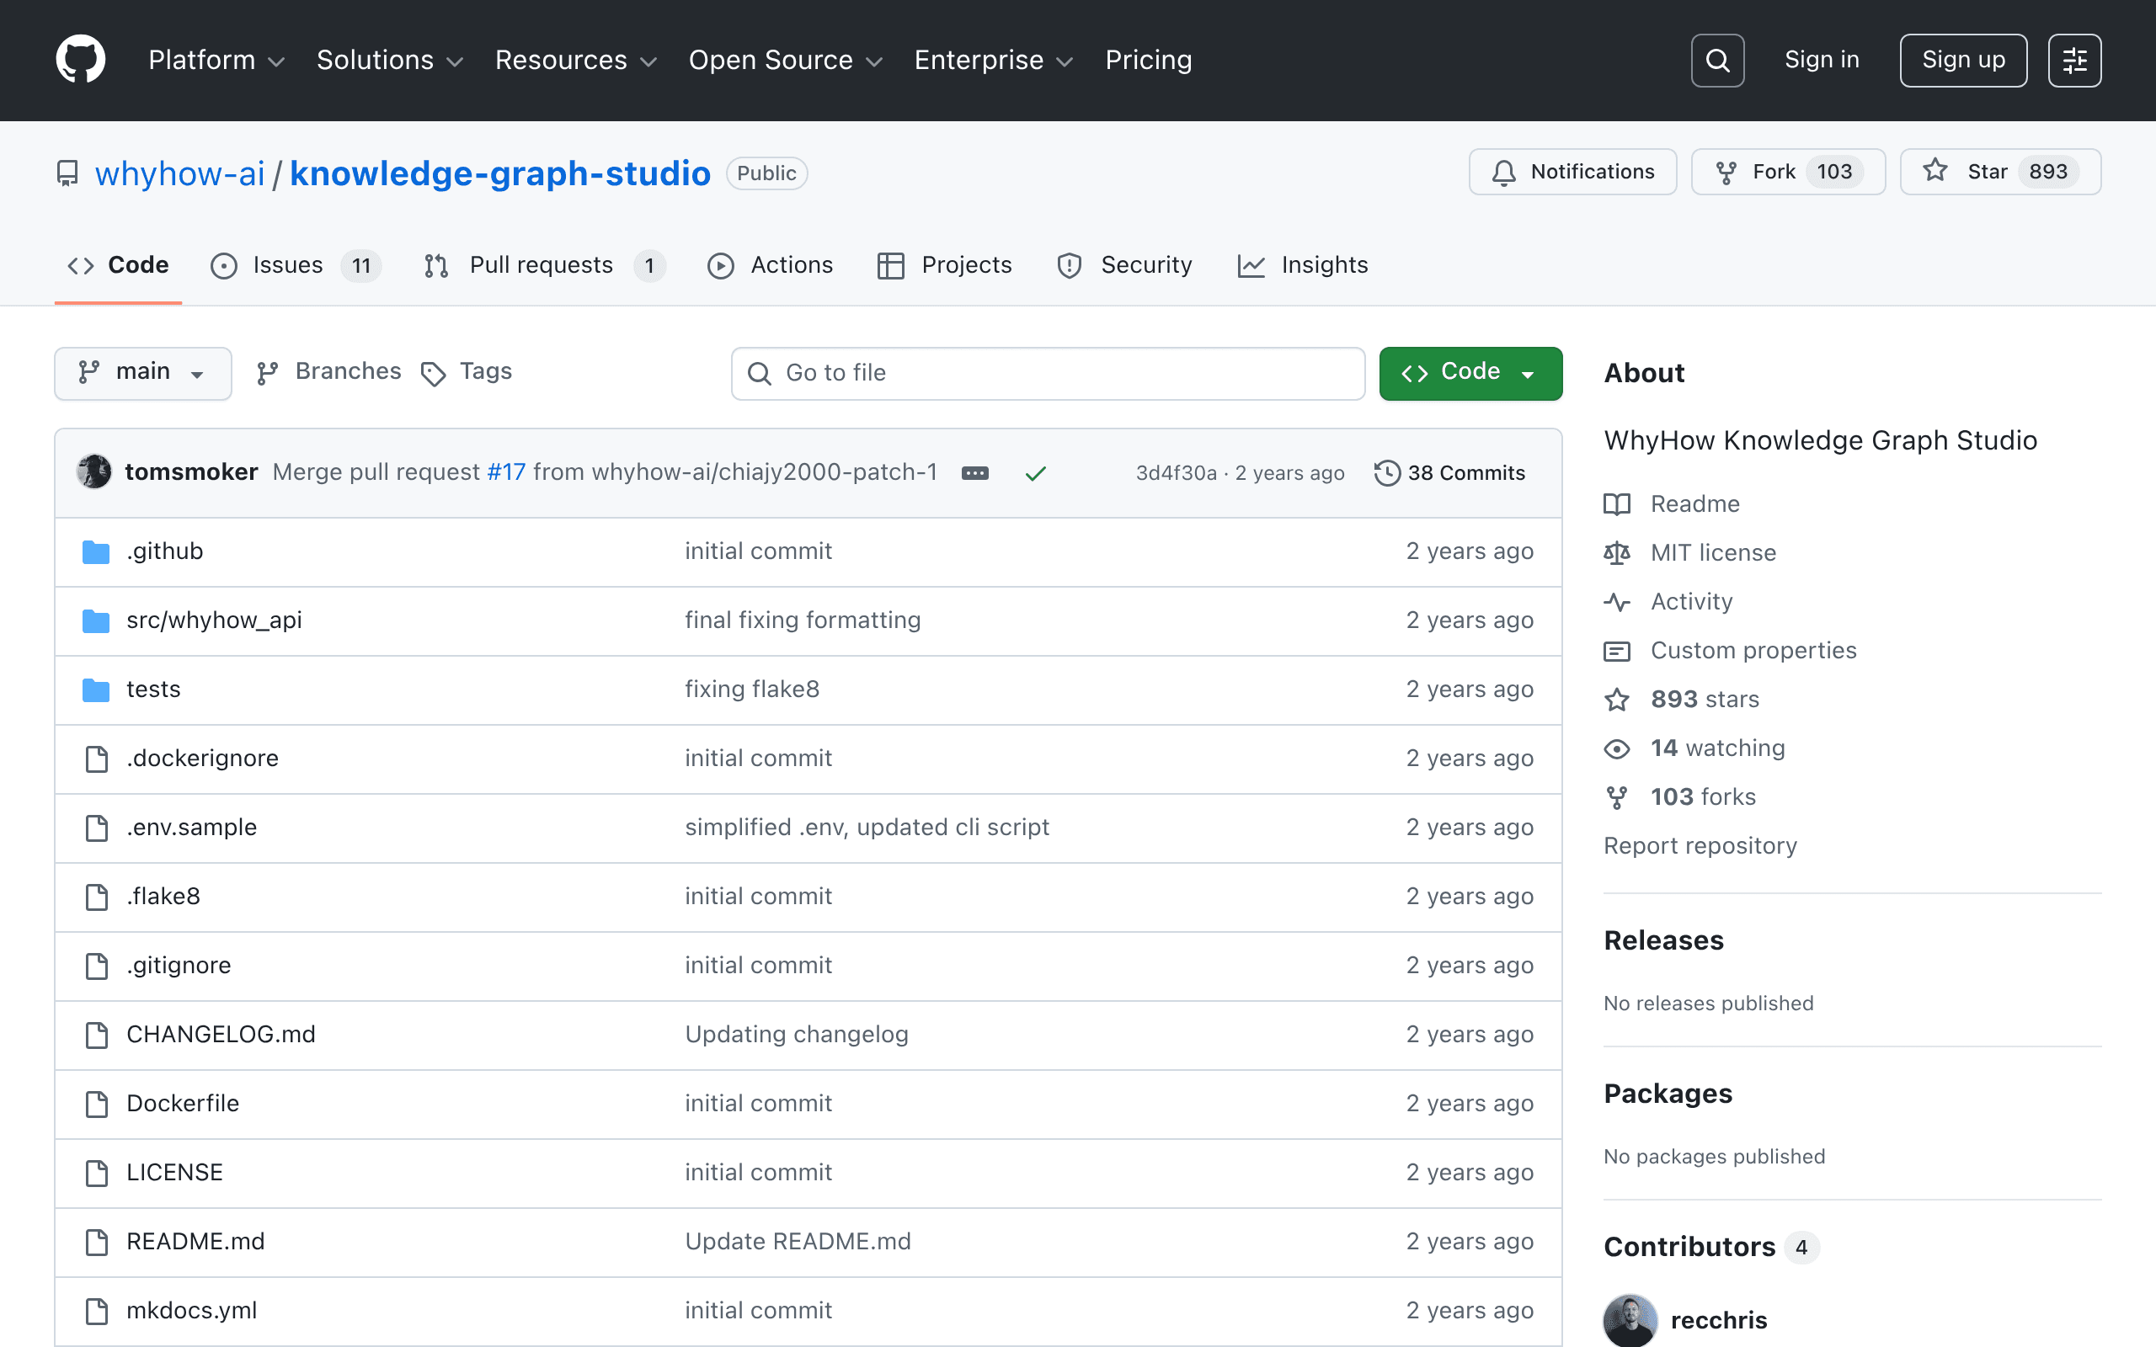2156x1347 pixels.
Task: Click Sign in link
Action: (1822, 60)
